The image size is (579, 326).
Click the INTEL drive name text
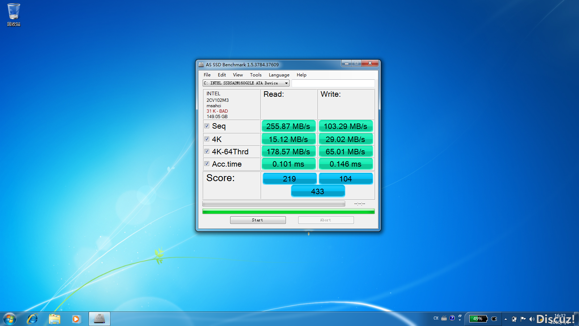213,93
